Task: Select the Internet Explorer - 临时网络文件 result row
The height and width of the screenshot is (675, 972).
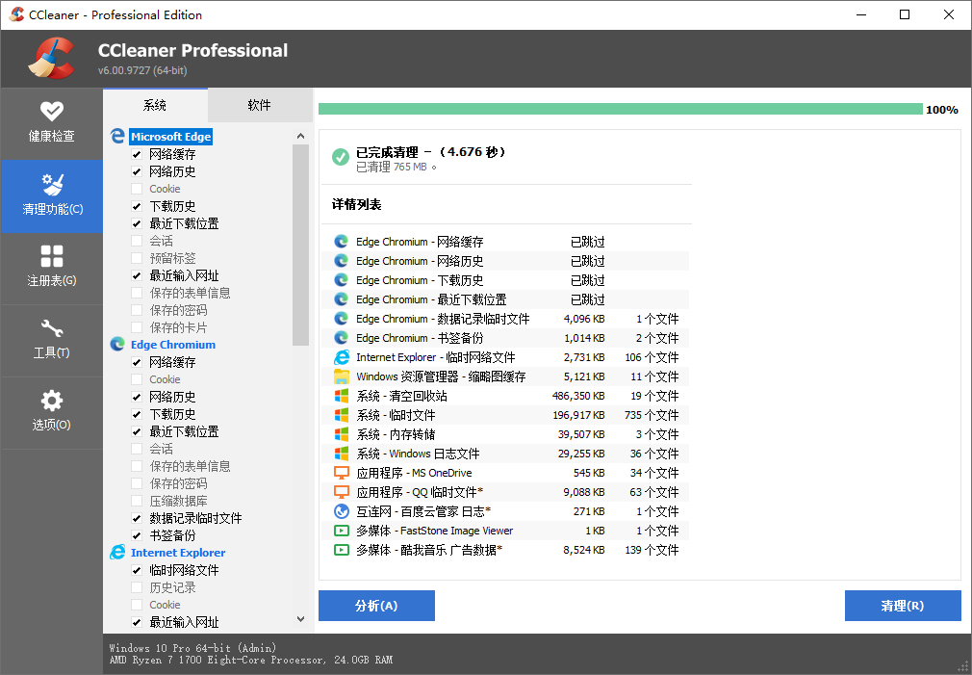Action: tap(506, 357)
